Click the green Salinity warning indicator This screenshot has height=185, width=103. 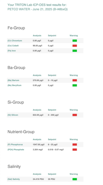75,179
